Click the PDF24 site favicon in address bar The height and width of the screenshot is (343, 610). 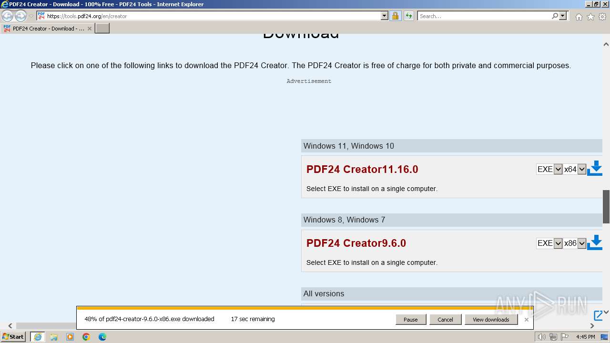41,16
